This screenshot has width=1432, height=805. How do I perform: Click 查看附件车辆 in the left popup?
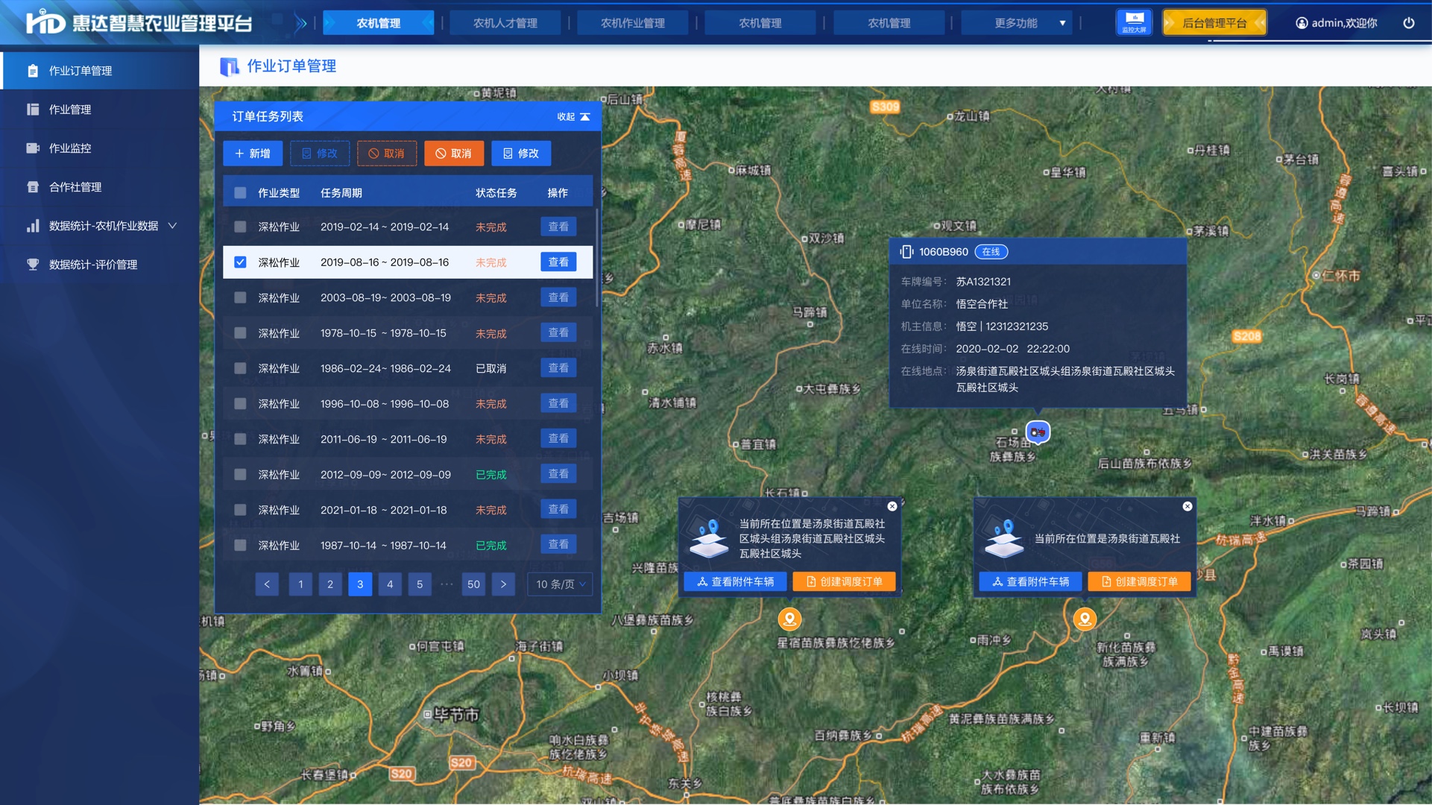pyautogui.click(x=735, y=581)
